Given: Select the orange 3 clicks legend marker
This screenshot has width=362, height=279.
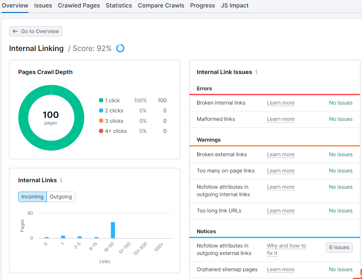Looking at the screenshot, I should click(101, 121).
